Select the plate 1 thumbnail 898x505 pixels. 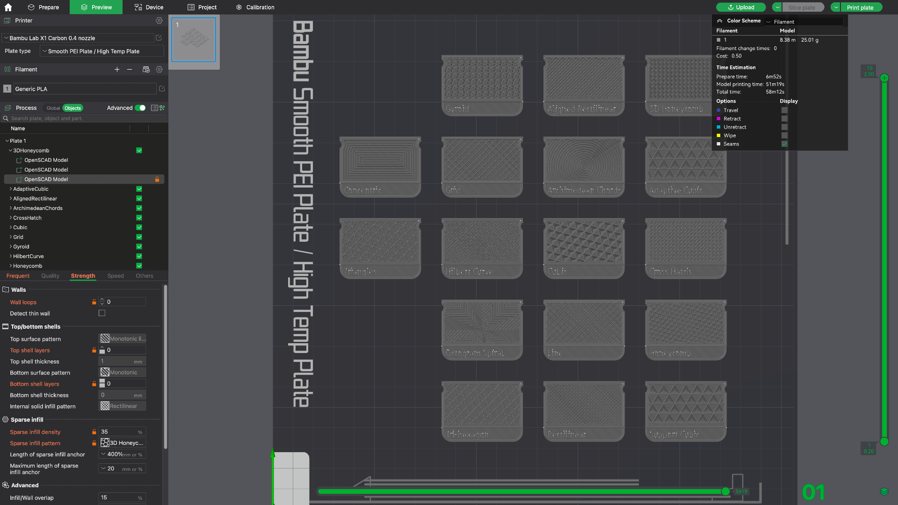(194, 40)
